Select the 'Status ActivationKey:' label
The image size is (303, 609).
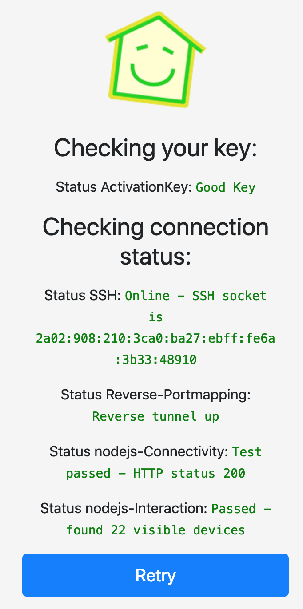pos(124,187)
